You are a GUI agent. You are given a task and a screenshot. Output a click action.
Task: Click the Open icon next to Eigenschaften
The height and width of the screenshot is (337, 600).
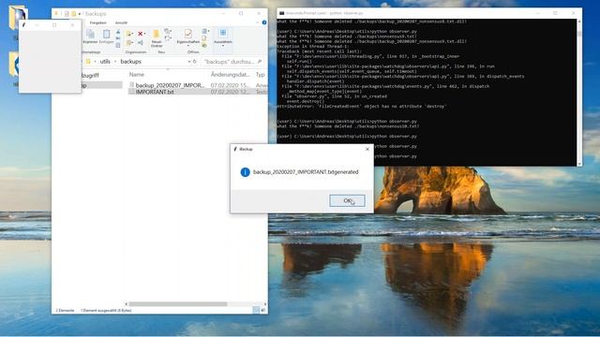(204, 31)
